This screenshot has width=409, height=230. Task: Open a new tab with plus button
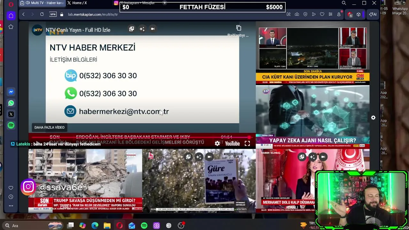pos(165,3)
